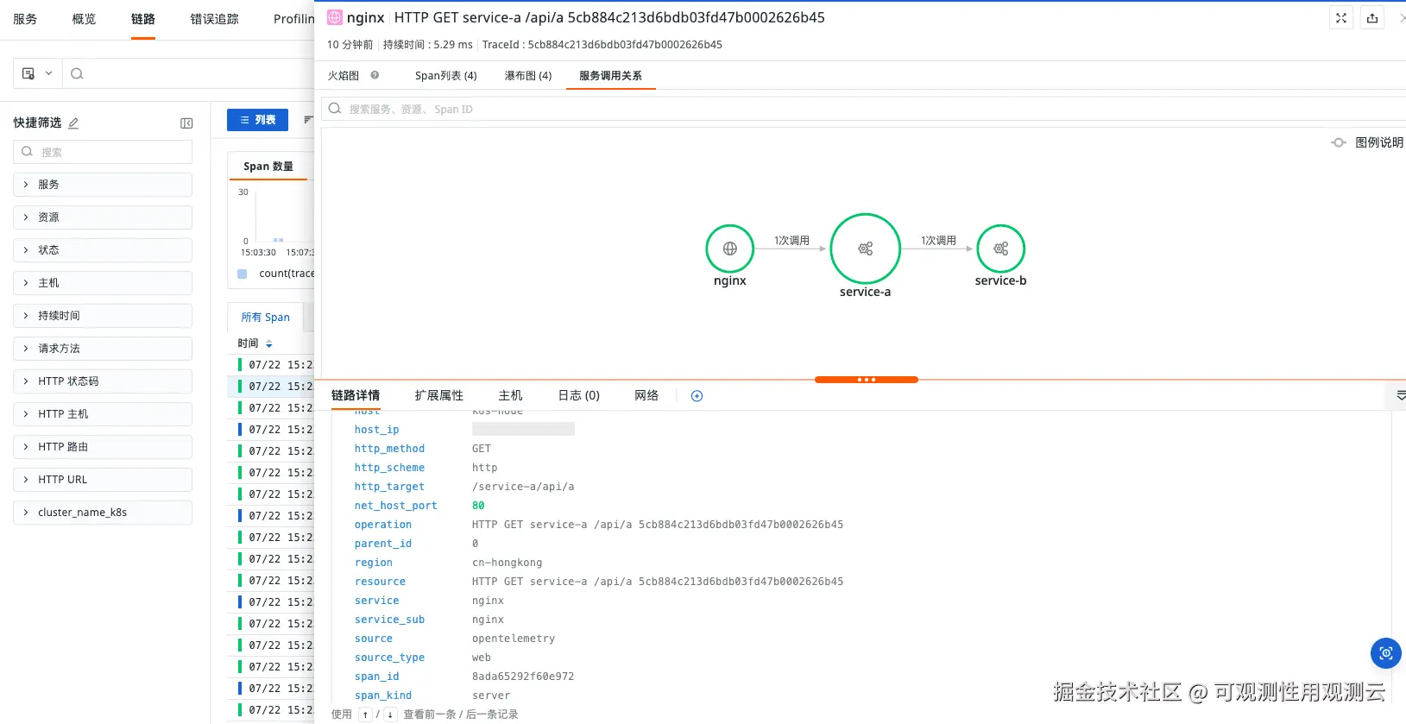Viewport: 1406px width, 724px height.
Task: Go to next record with down arrow button
Action: pos(390,715)
